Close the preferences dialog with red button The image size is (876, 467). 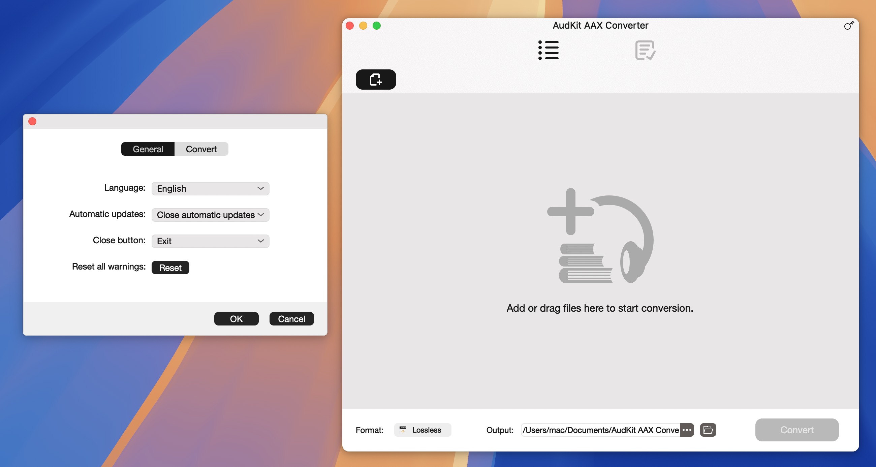click(x=32, y=121)
